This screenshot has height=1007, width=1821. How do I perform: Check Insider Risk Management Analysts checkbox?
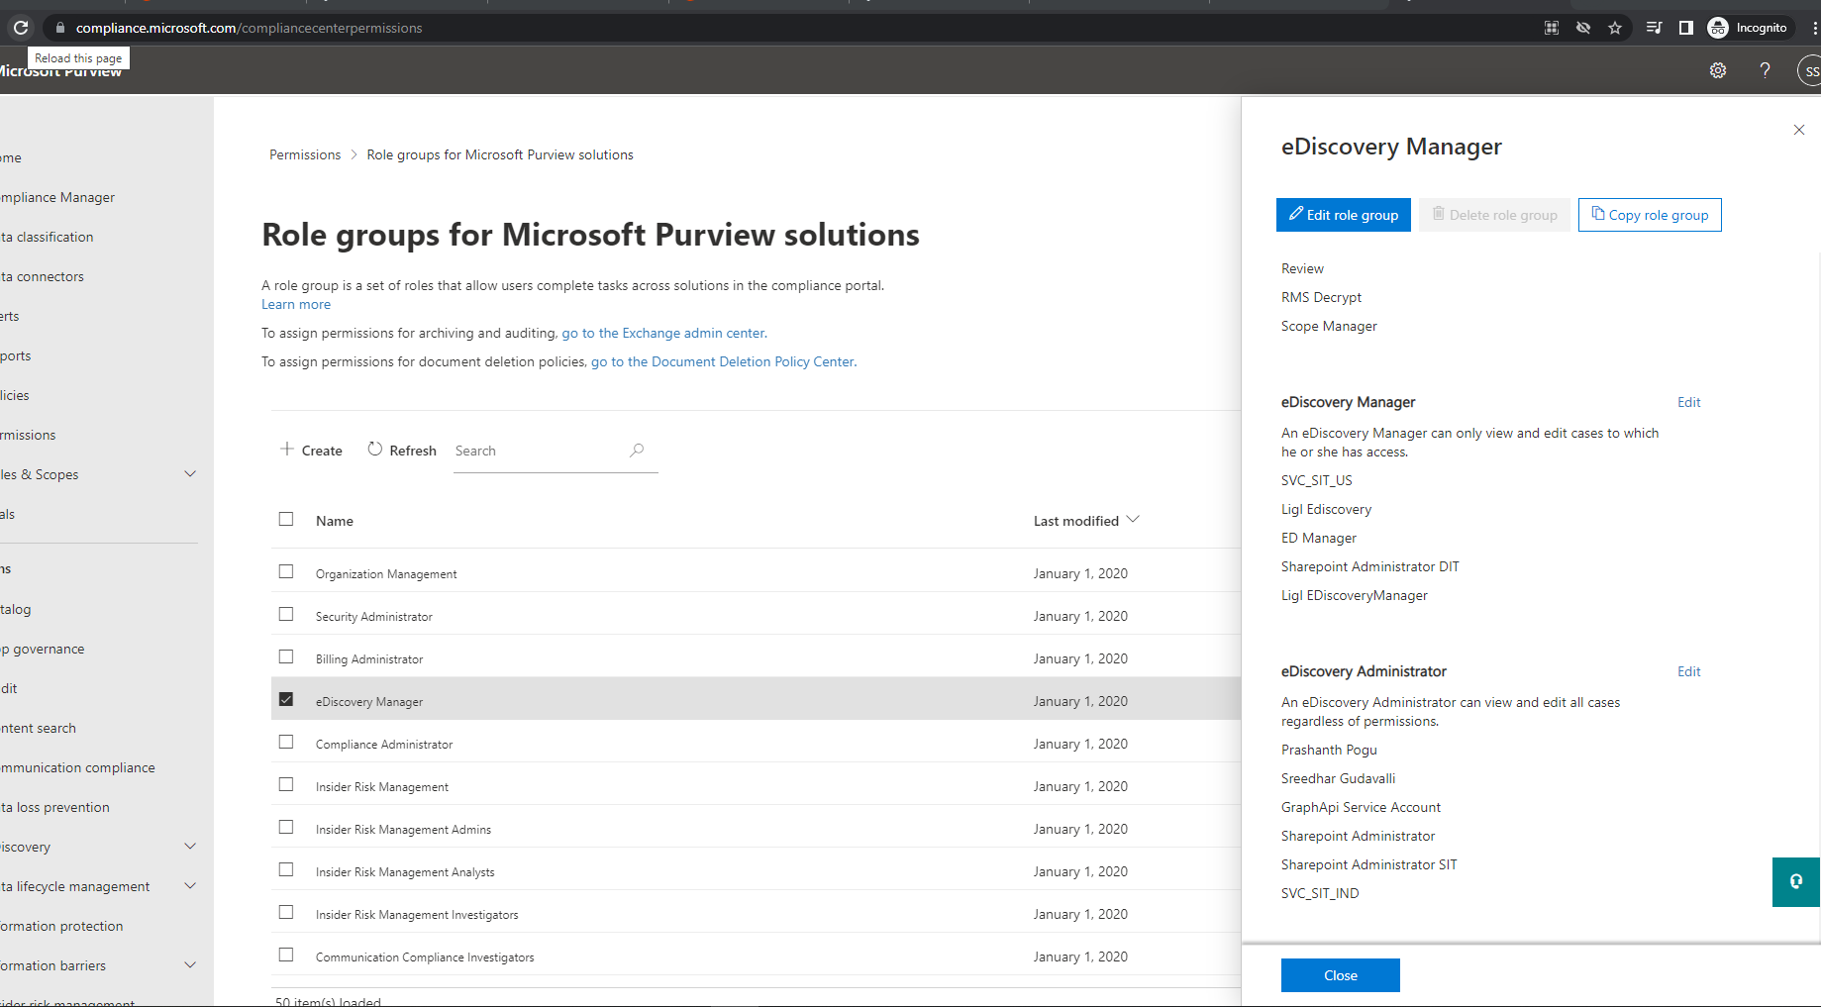point(286,869)
